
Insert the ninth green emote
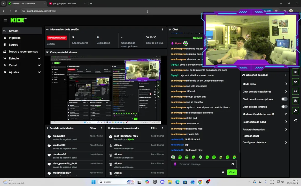[227, 157]
